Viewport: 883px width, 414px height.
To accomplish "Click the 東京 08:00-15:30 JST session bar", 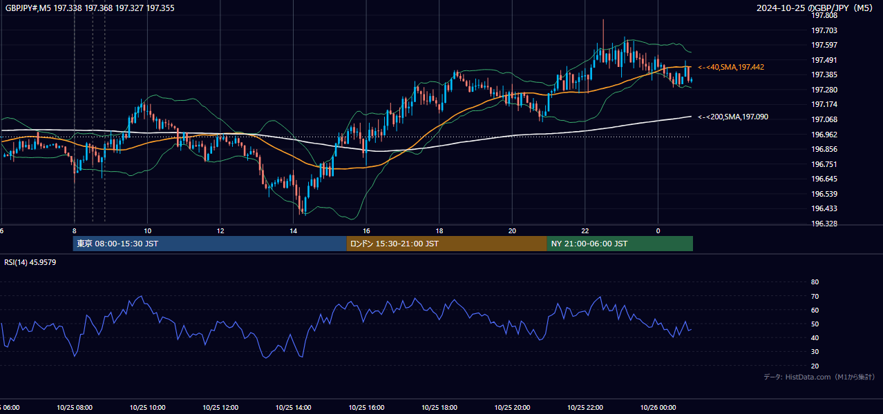I will (x=209, y=244).
